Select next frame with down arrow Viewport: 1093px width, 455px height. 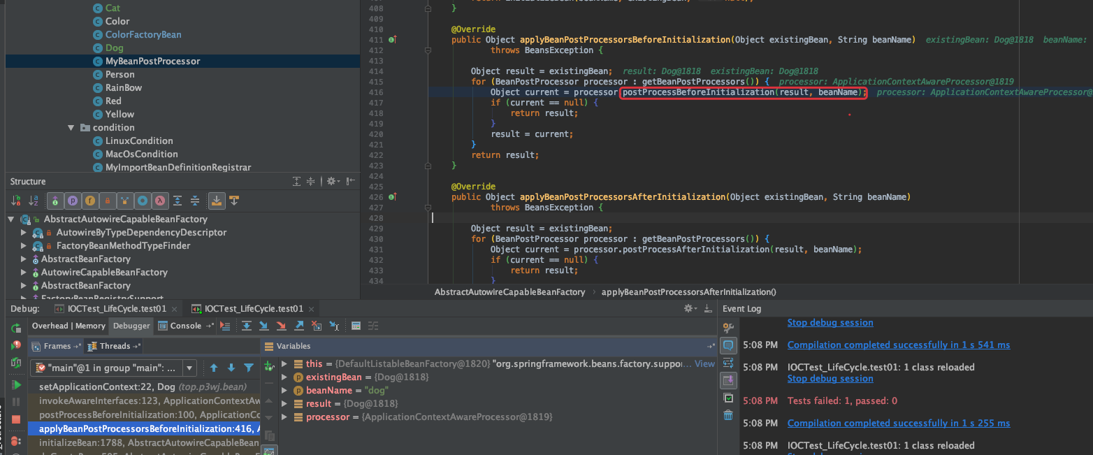(231, 368)
